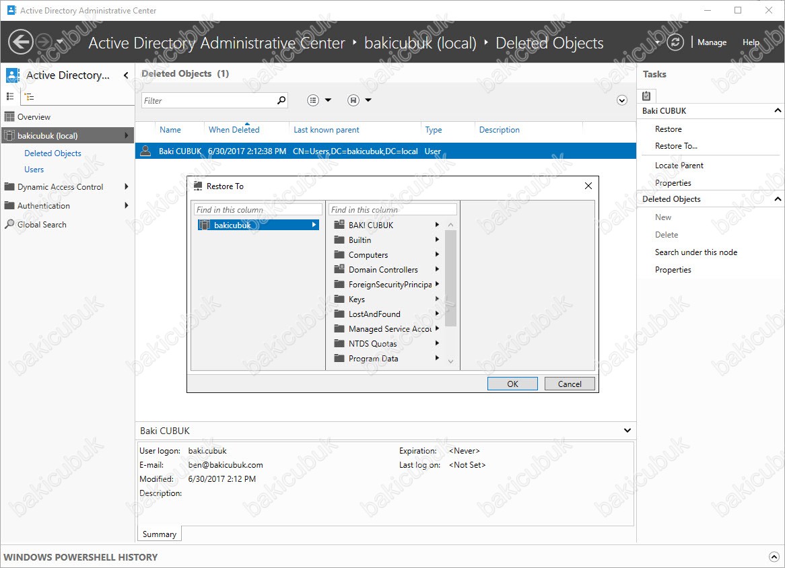Open the list view options icon
The width and height of the screenshot is (785, 568).
point(313,100)
